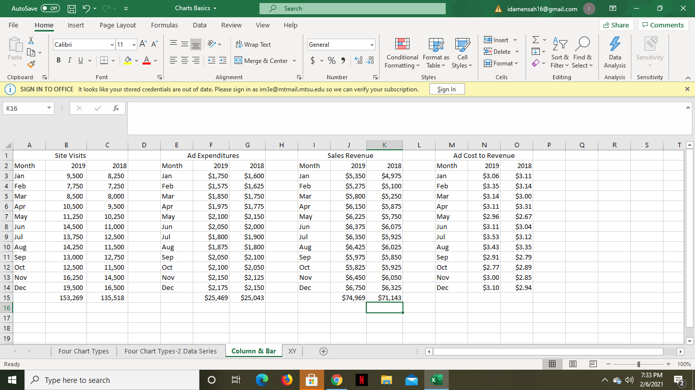
Task: Toggle Bold formatting
Action: (59, 61)
